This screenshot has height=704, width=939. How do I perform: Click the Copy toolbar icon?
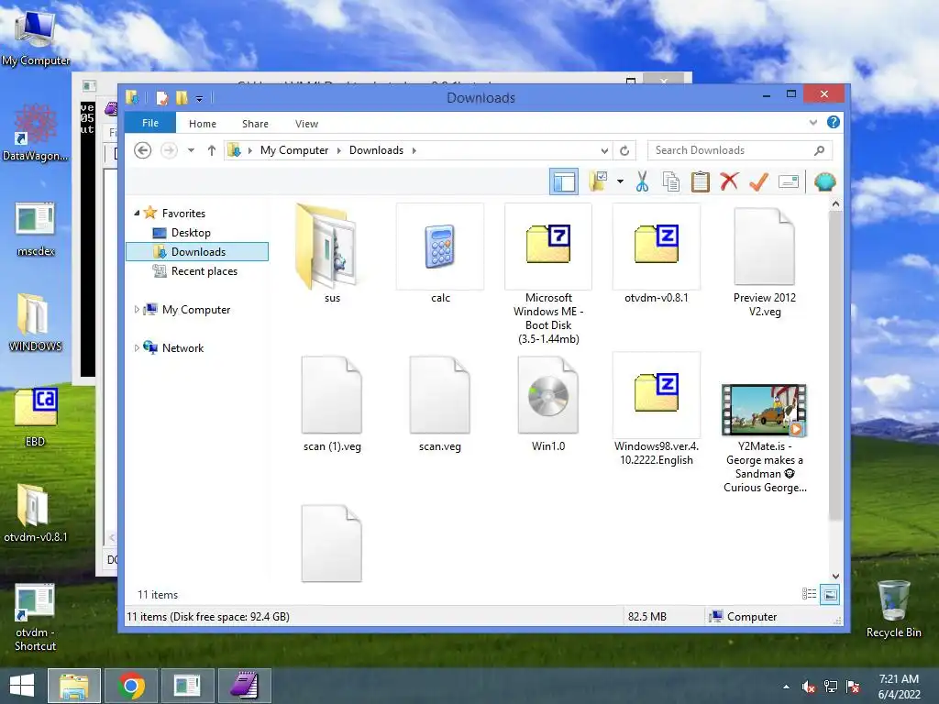[x=670, y=181]
